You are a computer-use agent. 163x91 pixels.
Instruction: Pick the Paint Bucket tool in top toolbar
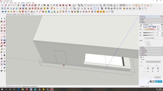(45, 5)
